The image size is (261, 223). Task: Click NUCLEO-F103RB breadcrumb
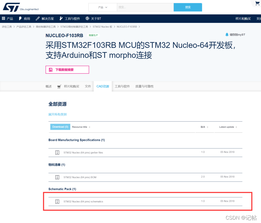pyautogui.click(x=127, y=27)
